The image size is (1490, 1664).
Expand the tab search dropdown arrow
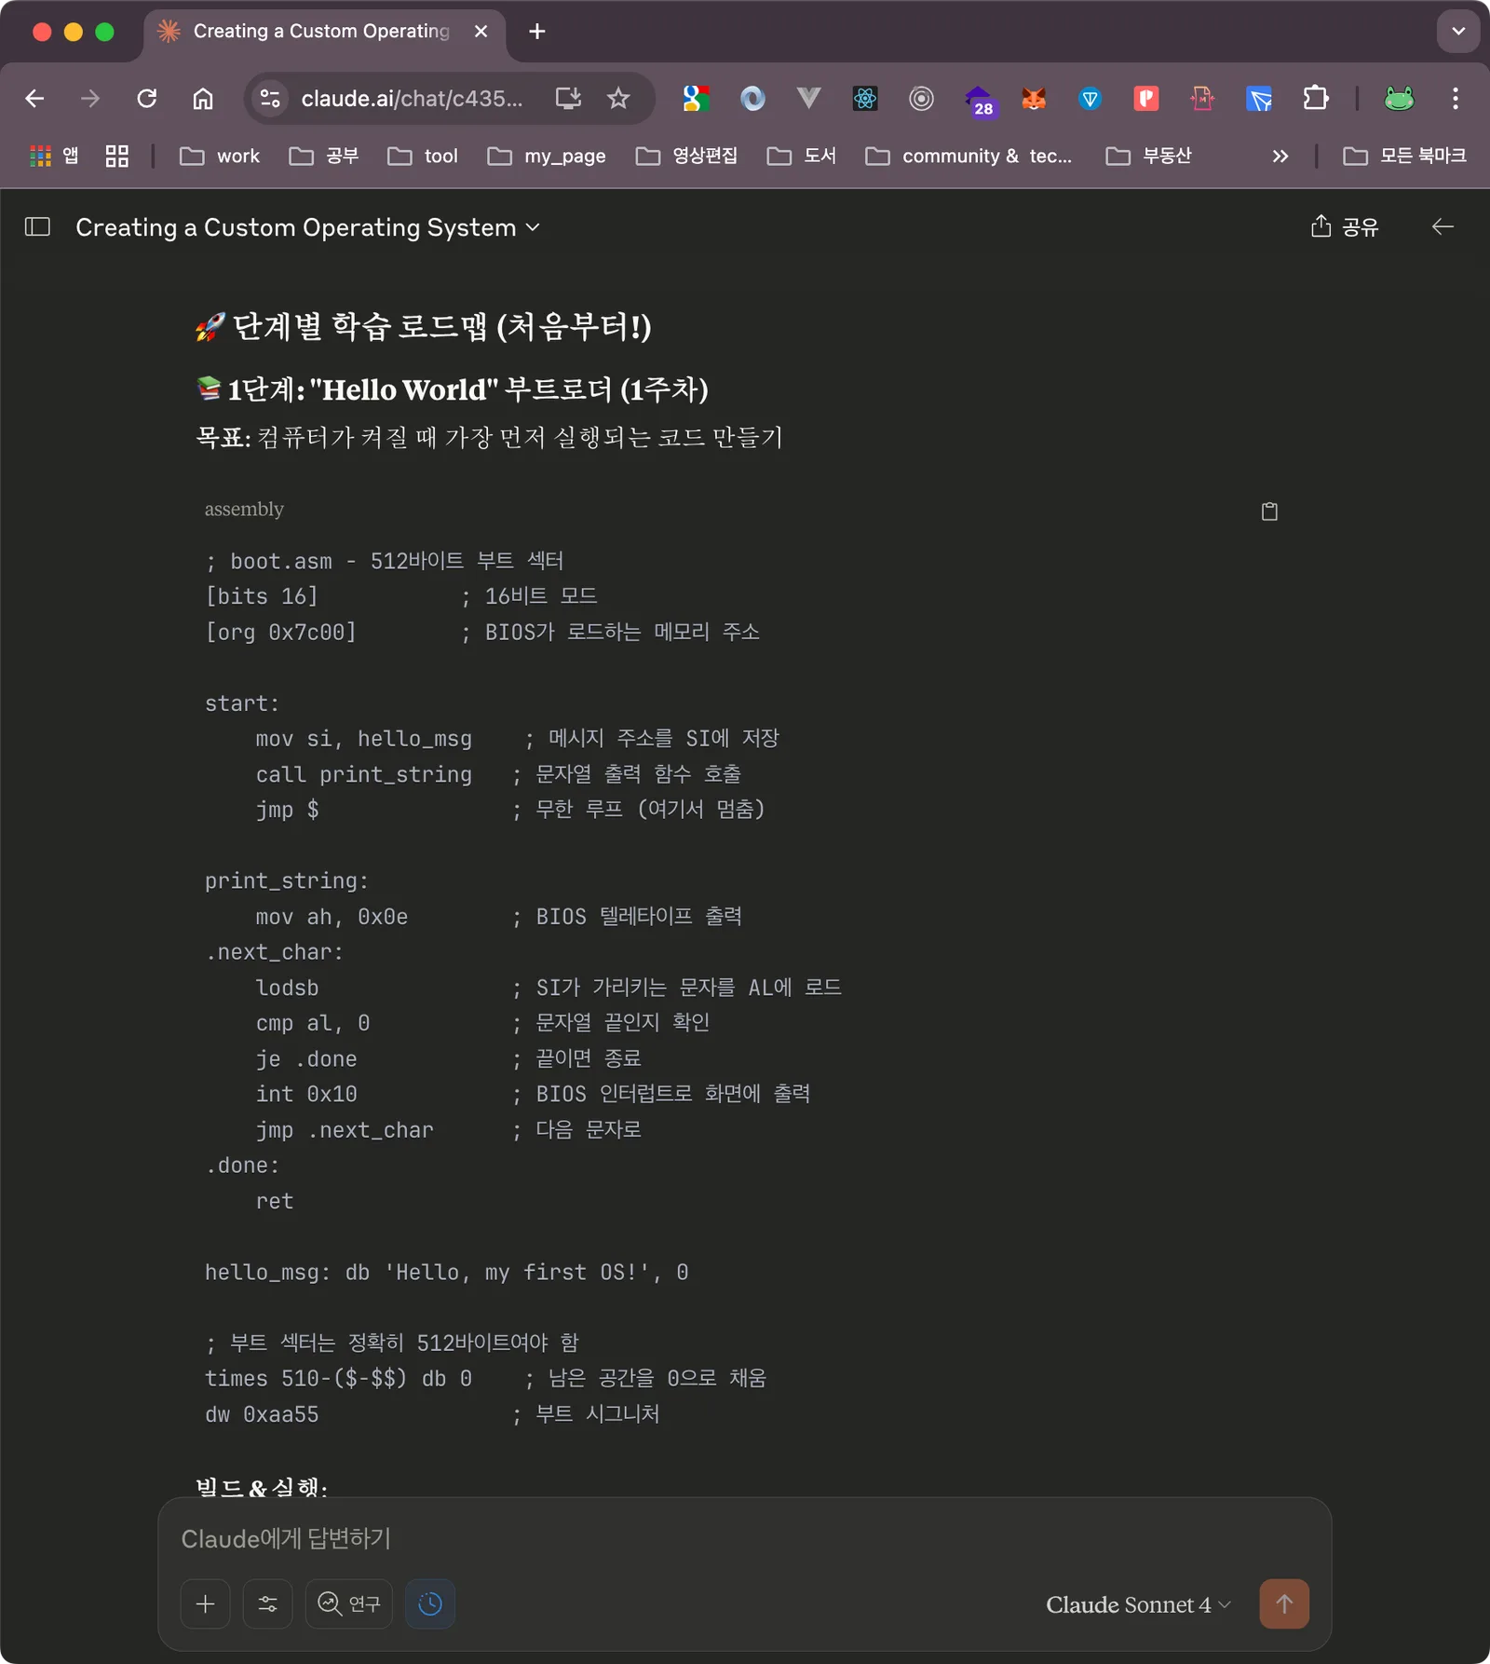pos(1458,31)
